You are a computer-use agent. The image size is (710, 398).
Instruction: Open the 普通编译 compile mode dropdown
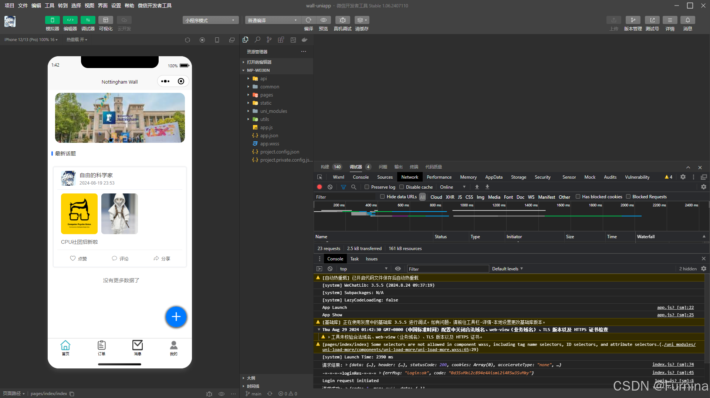coord(273,20)
